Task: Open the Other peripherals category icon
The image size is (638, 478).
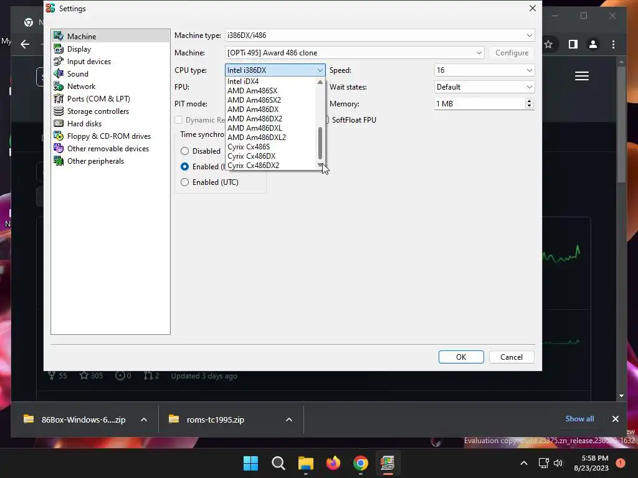Action: tap(59, 161)
